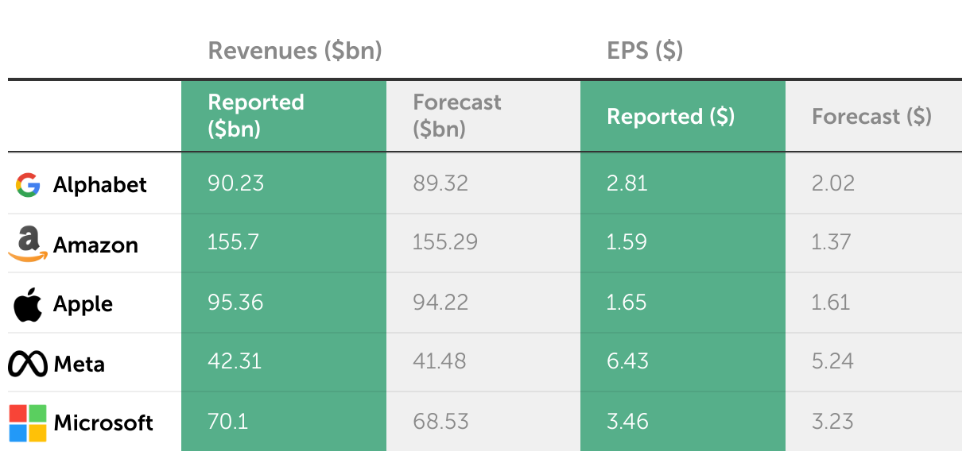Click the Alphabet company name label
This screenshot has height=459, width=970.
(x=100, y=186)
